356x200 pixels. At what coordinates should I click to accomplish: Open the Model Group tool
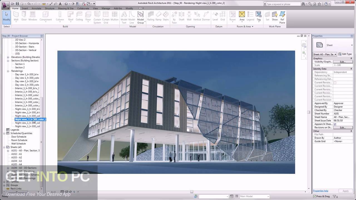pos(140,17)
